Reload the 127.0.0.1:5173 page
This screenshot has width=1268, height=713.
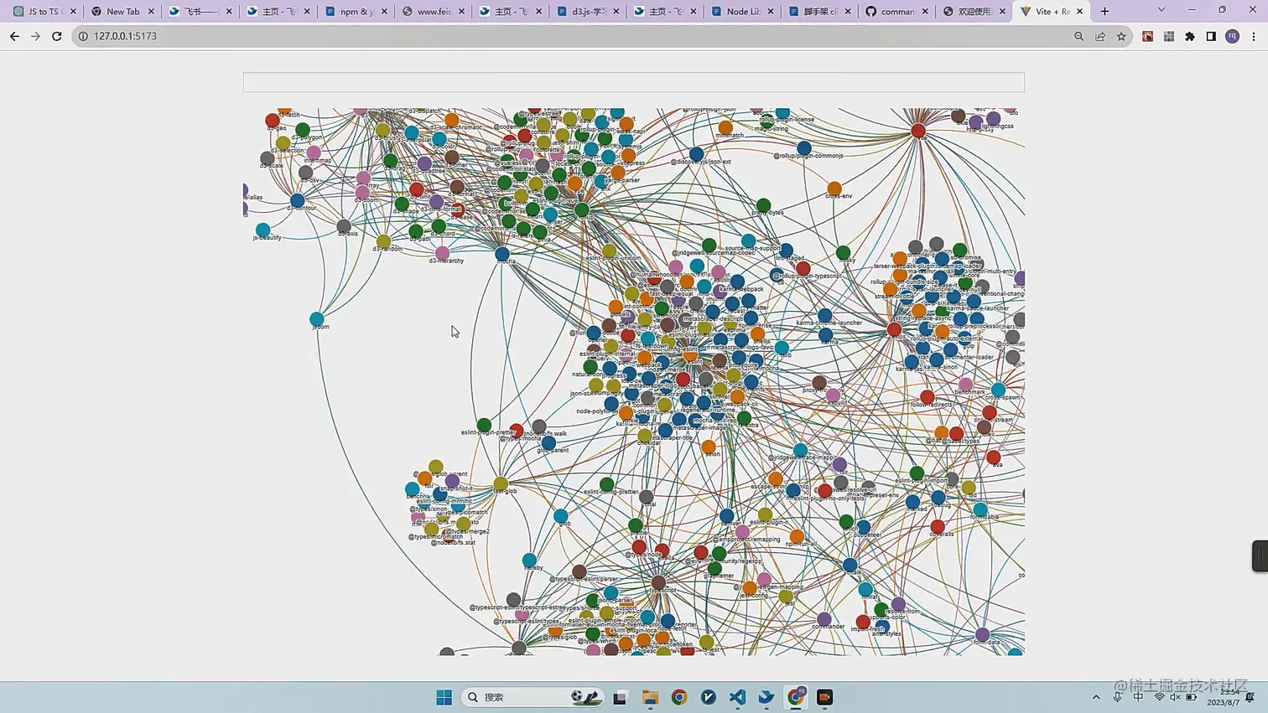(x=57, y=36)
